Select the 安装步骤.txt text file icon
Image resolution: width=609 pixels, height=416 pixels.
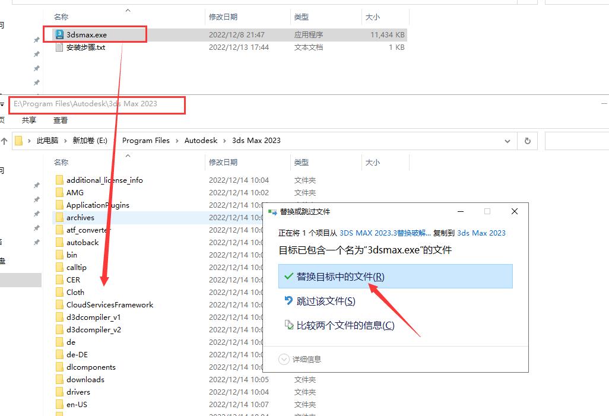tap(59, 47)
